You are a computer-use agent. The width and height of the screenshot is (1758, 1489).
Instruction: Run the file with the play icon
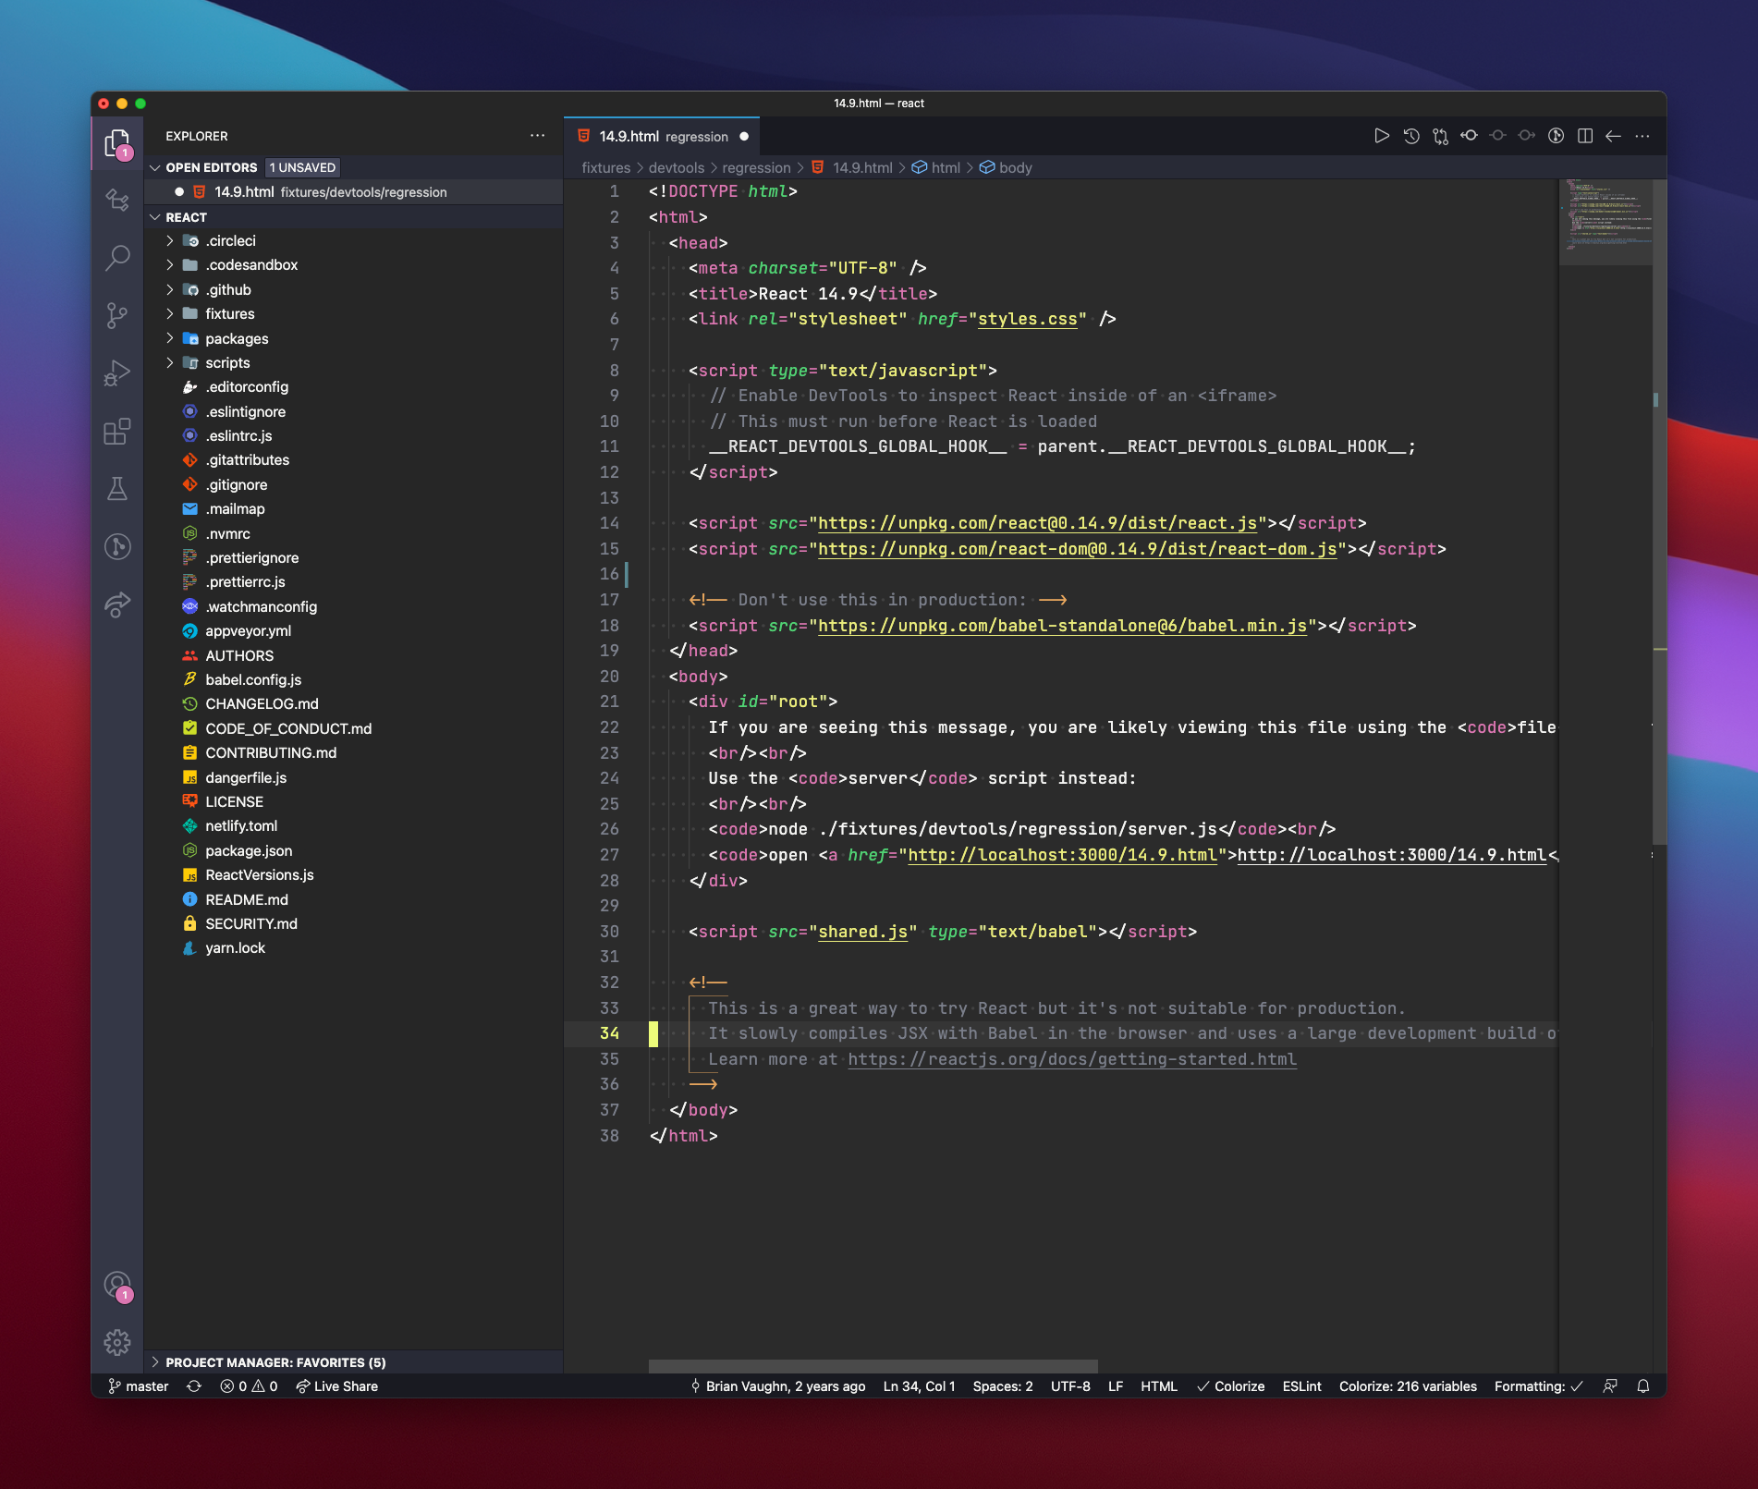click(x=1382, y=136)
